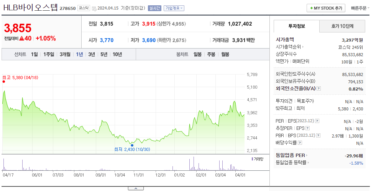Click the help icon next to 외국인소진율(B/A)
Viewport: 371px width, 191px height.
coord(319,89)
